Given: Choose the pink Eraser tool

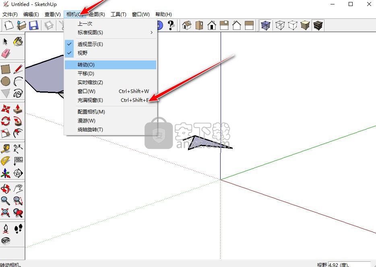Looking at the screenshot, I should [6, 54].
